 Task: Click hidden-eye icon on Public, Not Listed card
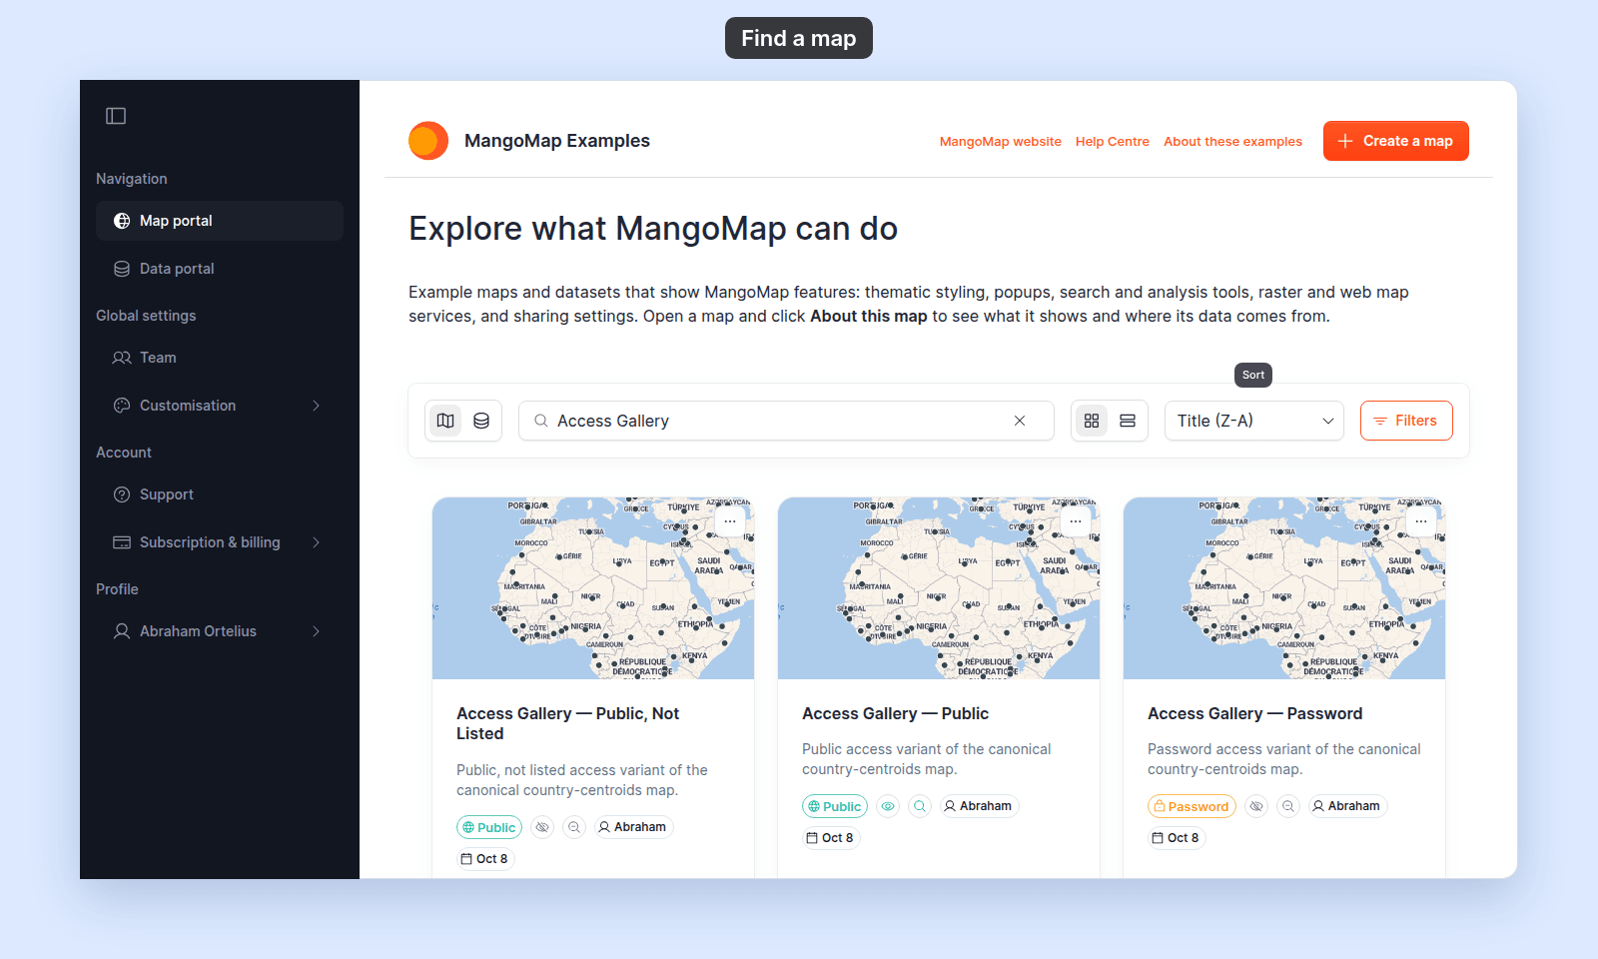pyautogui.click(x=542, y=827)
